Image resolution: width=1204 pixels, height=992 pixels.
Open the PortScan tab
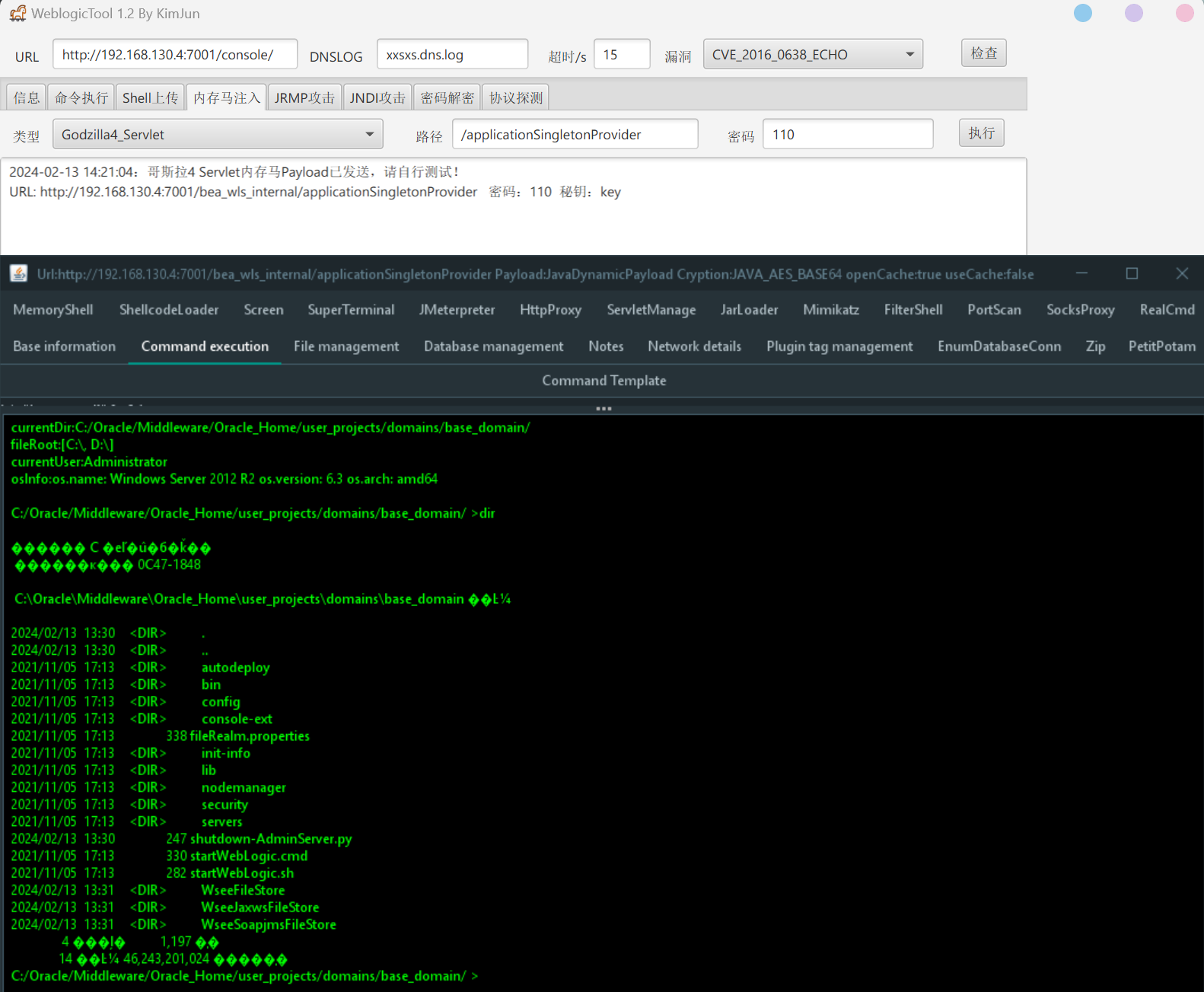(x=994, y=310)
